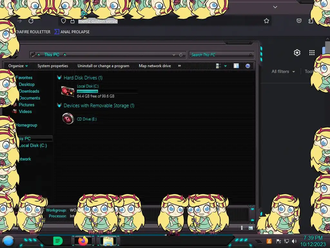This screenshot has height=248, width=330.
Task: Click the padlock site info icon
Action: click(73, 21)
